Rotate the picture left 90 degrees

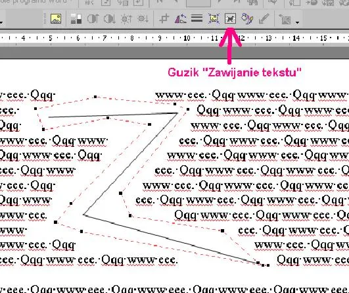click(181, 18)
